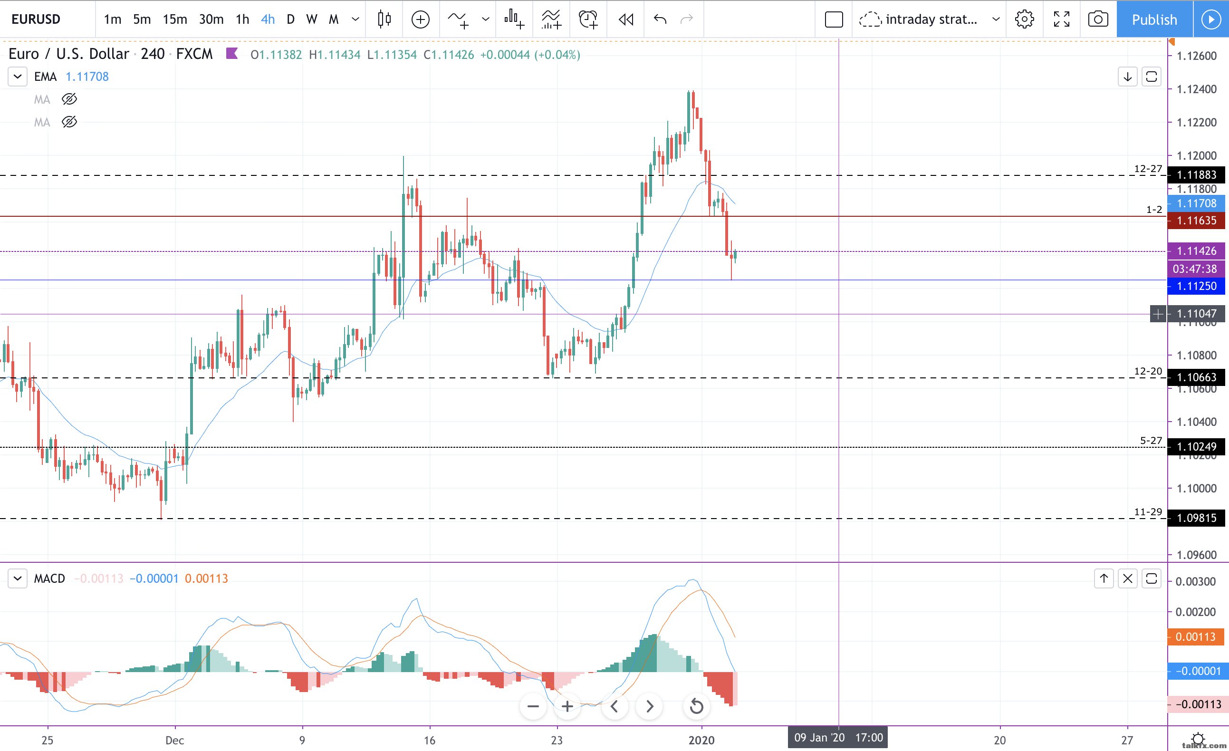Expand more timeframes dropdown
Viewport: 1229px width, 751px height.
click(x=355, y=19)
